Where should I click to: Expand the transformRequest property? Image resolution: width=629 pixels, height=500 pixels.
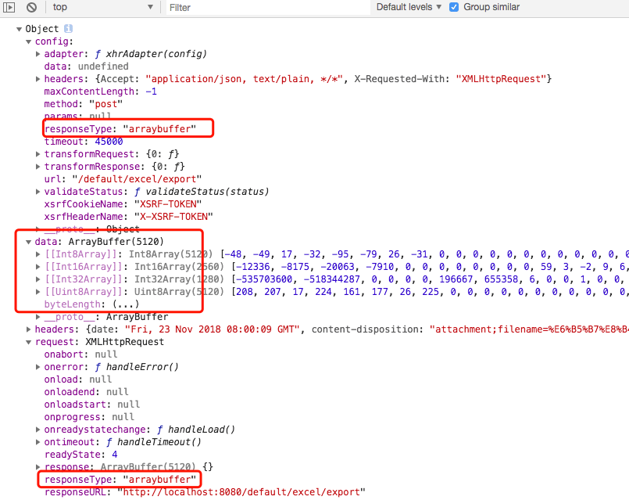[x=38, y=154]
